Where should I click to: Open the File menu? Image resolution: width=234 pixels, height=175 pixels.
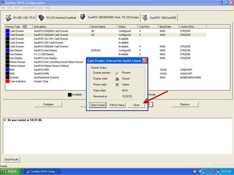[x=3, y=7]
